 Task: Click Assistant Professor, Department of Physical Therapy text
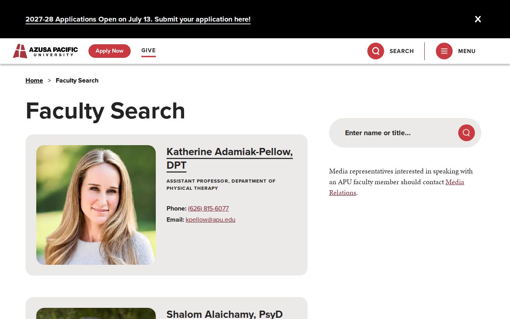221,185
